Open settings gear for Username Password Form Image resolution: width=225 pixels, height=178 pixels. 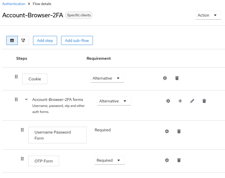tap(167, 131)
